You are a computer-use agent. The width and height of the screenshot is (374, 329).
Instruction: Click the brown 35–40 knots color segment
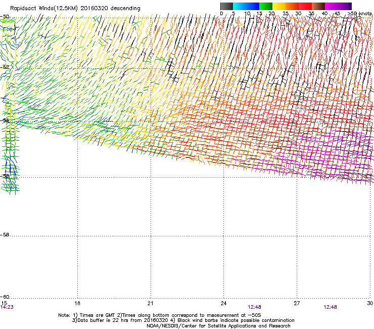click(318, 6)
